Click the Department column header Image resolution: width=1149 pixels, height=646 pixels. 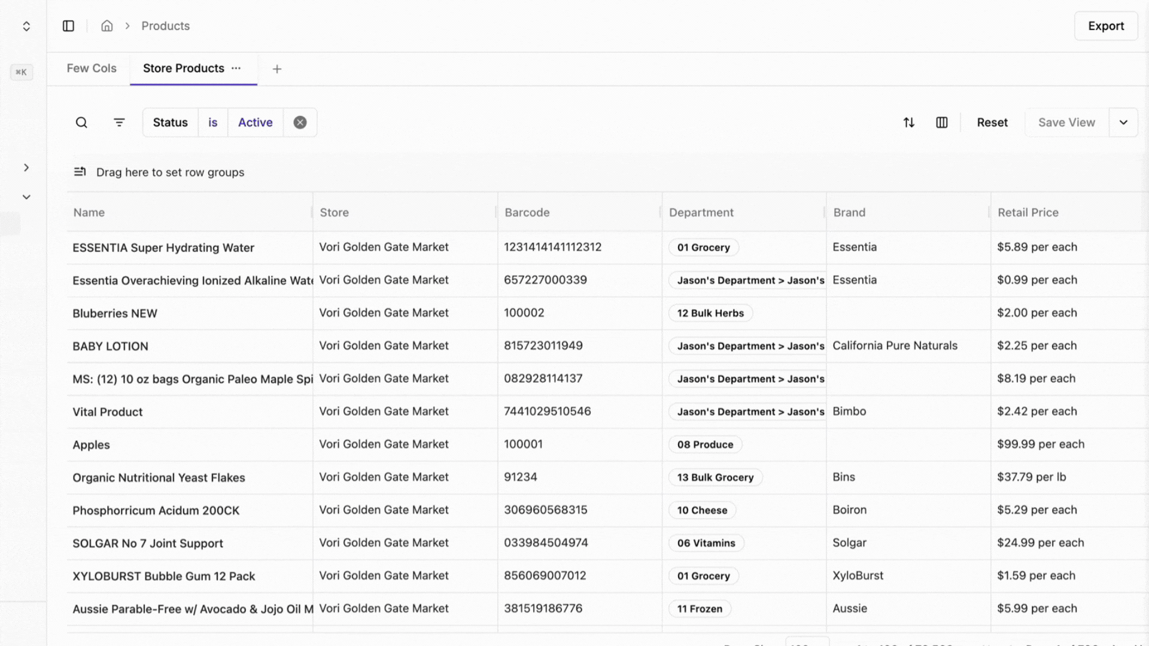click(701, 212)
